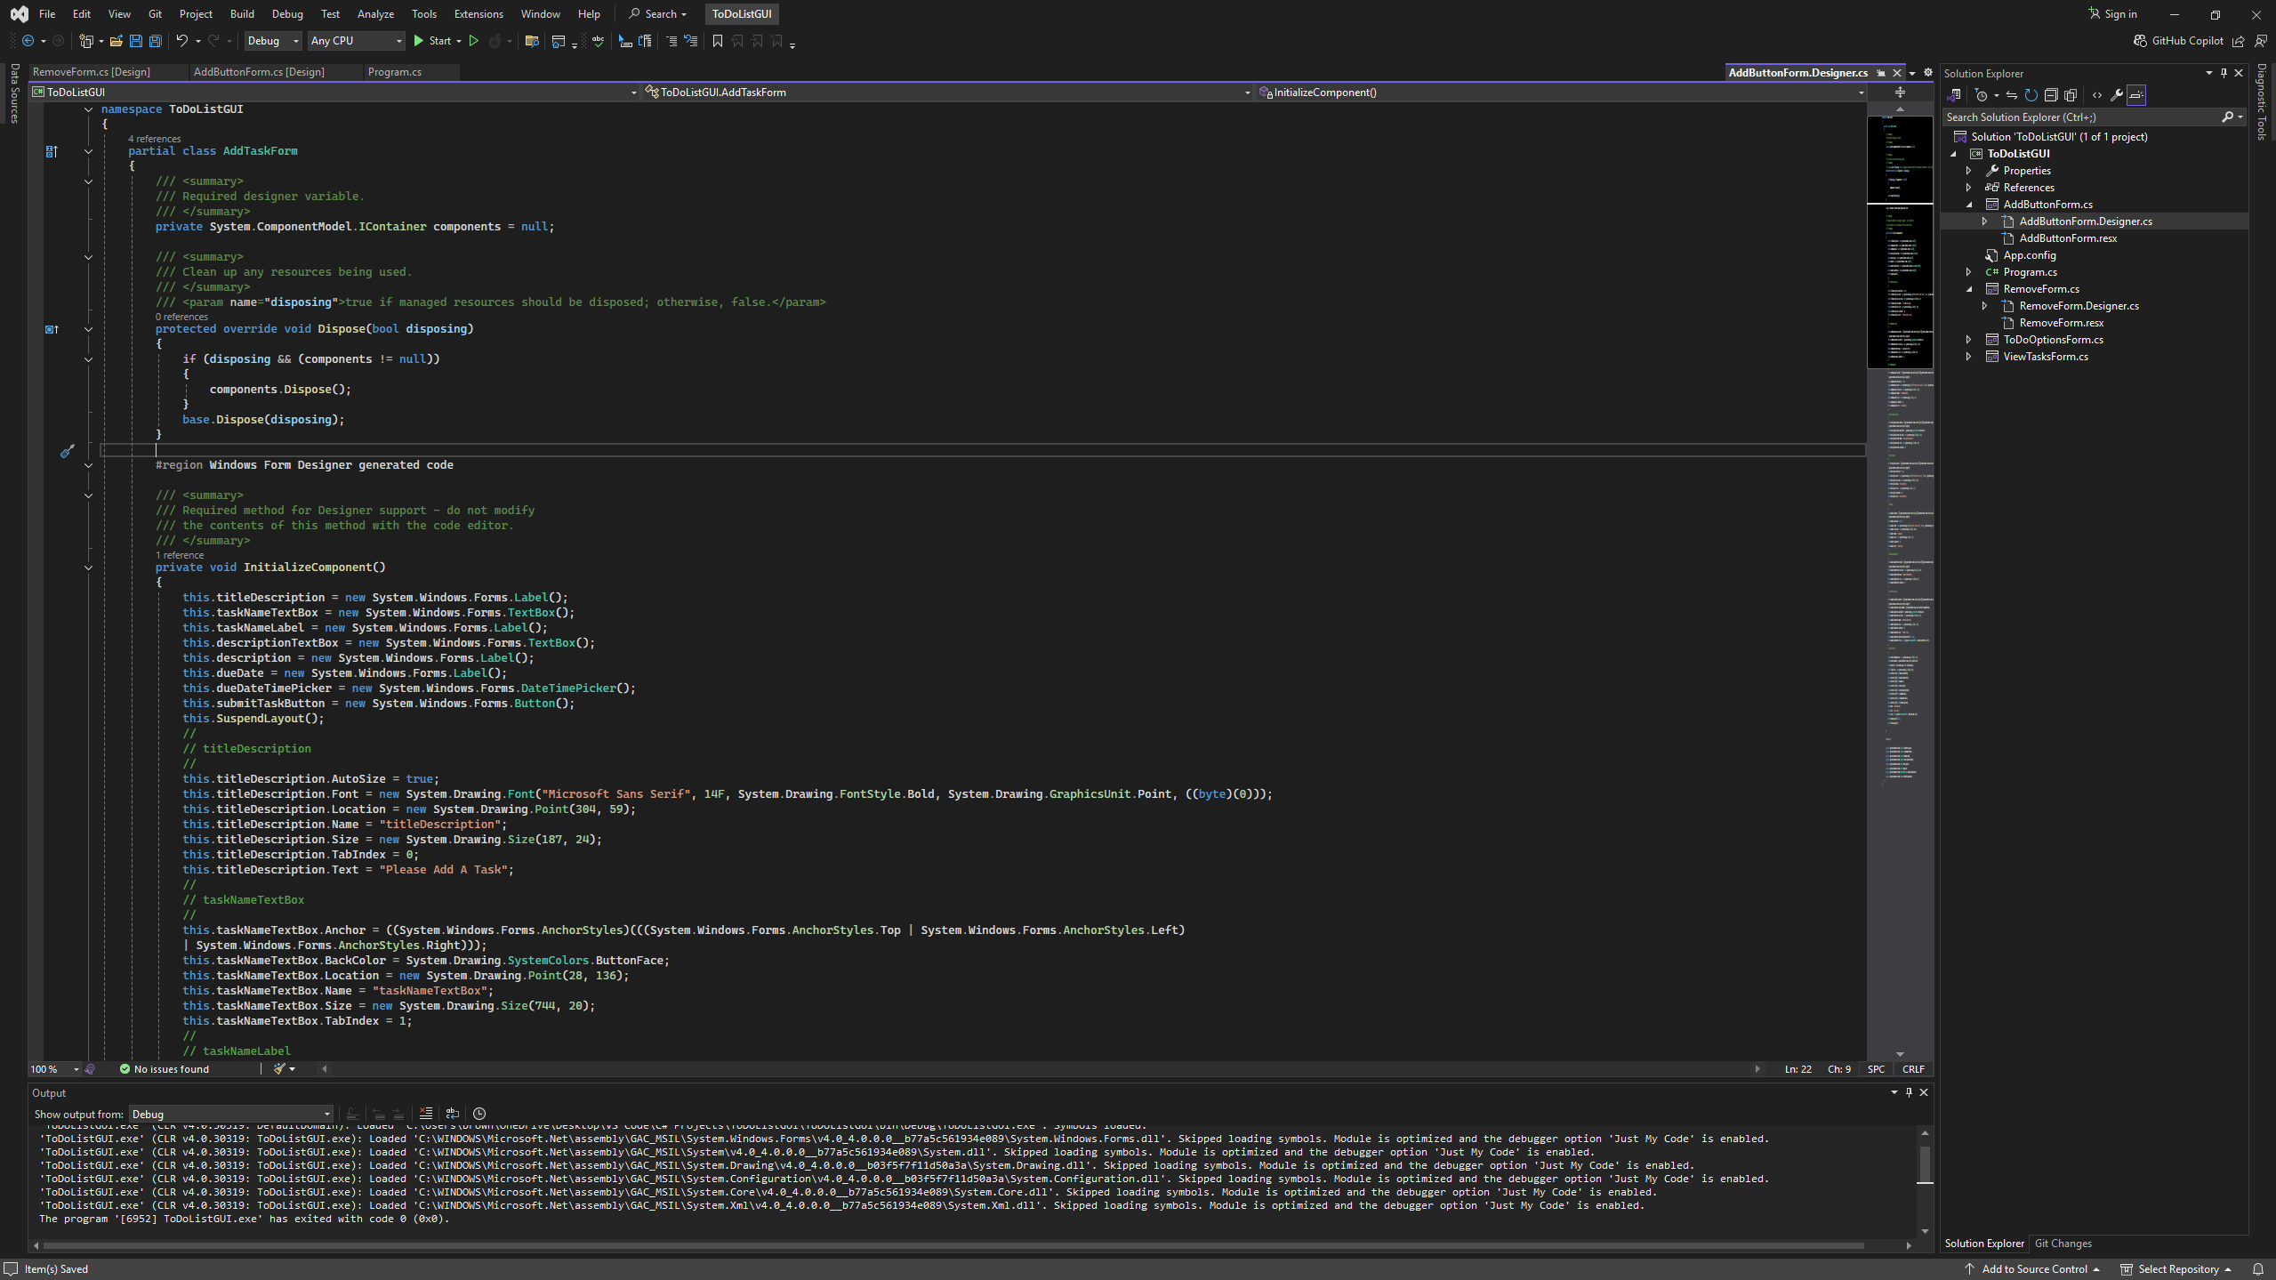Click the Output vertical scrollbar thumb
2276x1280 pixels.
[x=1925, y=1163]
